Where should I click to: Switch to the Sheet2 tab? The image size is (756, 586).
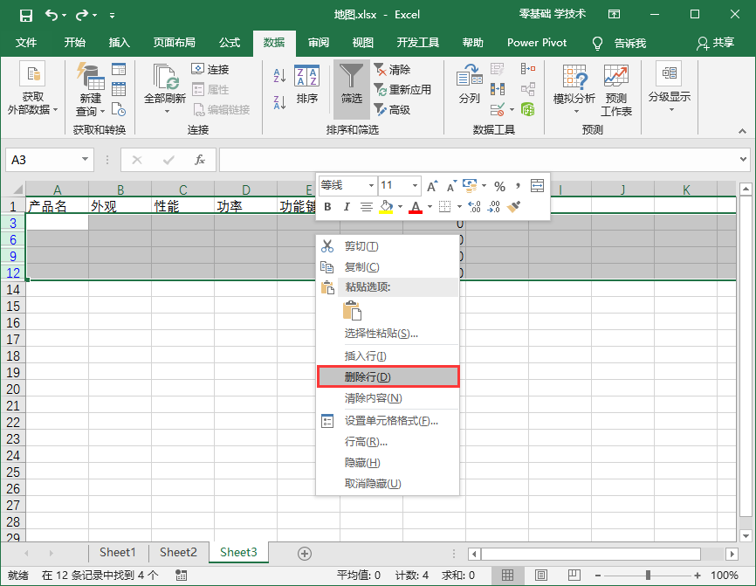pos(178,553)
